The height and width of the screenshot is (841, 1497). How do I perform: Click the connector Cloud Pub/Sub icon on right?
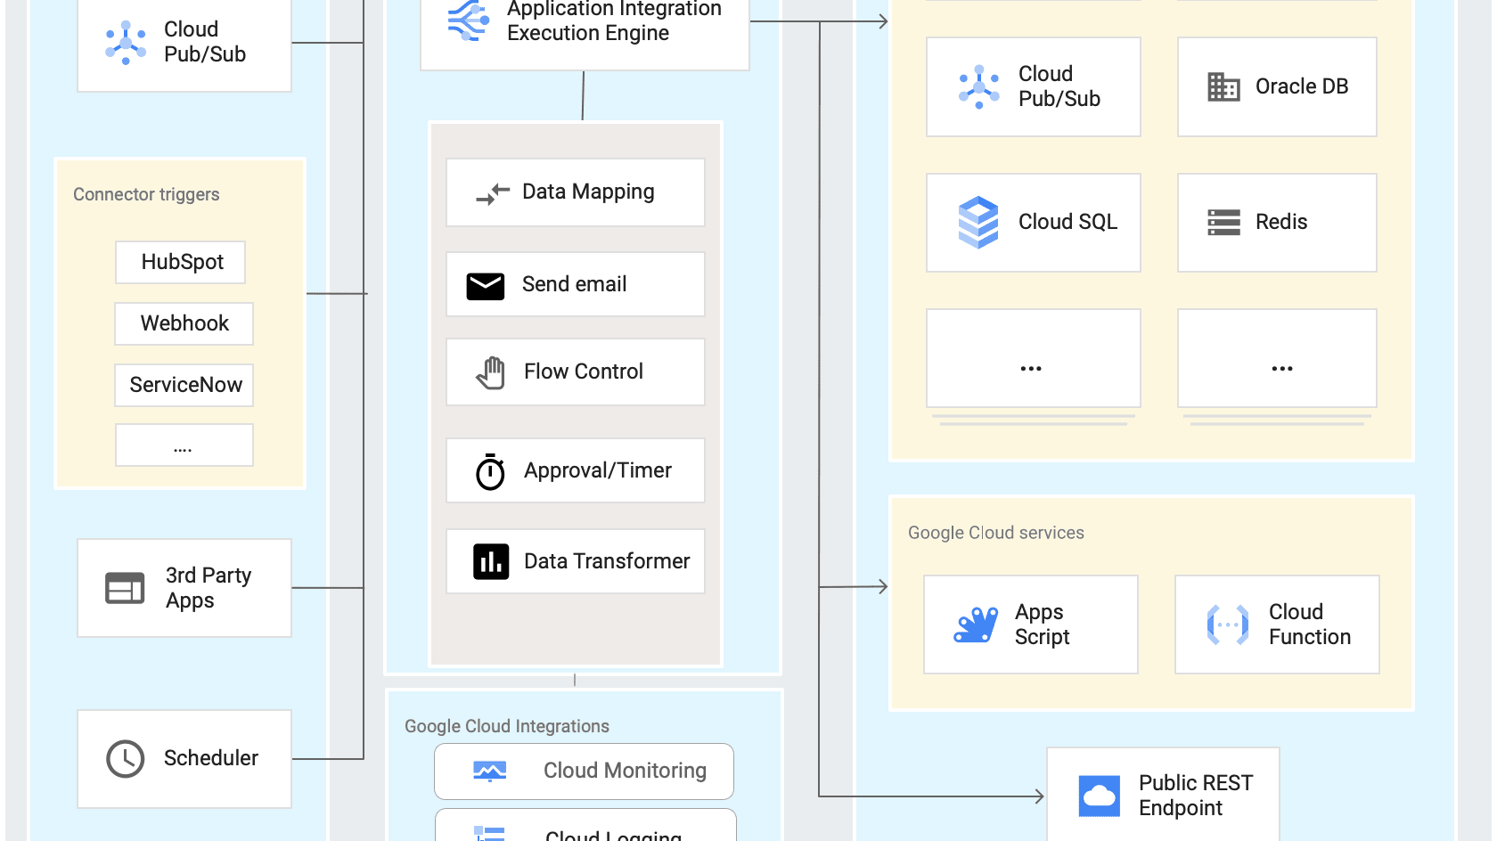pos(979,86)
